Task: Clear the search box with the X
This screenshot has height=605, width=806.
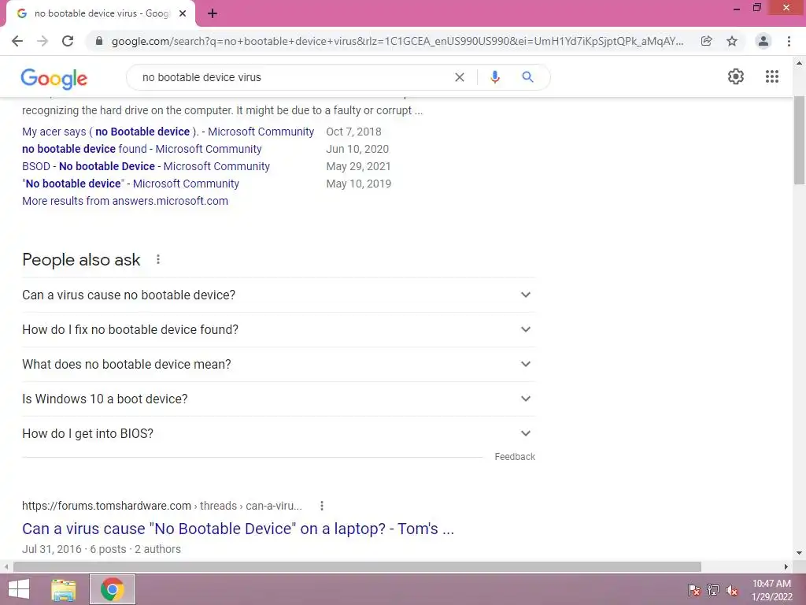Action: click(x=460, y=77)
